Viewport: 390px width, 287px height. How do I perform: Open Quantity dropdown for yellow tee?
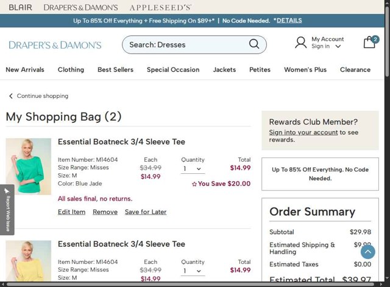coord(193,271)
